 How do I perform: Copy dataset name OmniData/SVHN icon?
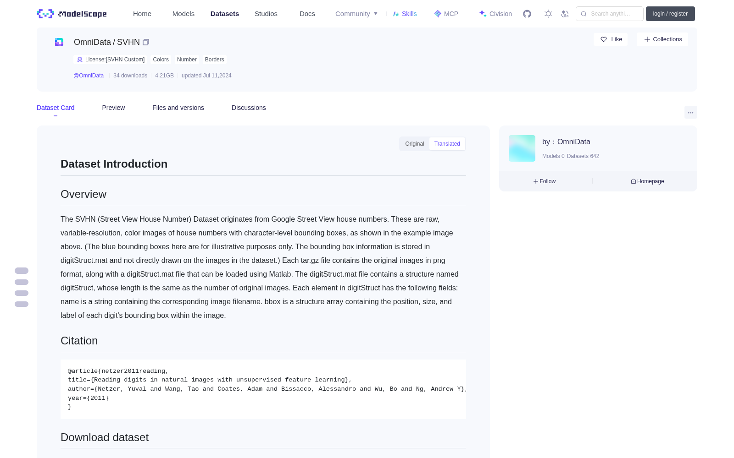click(146, 42)
